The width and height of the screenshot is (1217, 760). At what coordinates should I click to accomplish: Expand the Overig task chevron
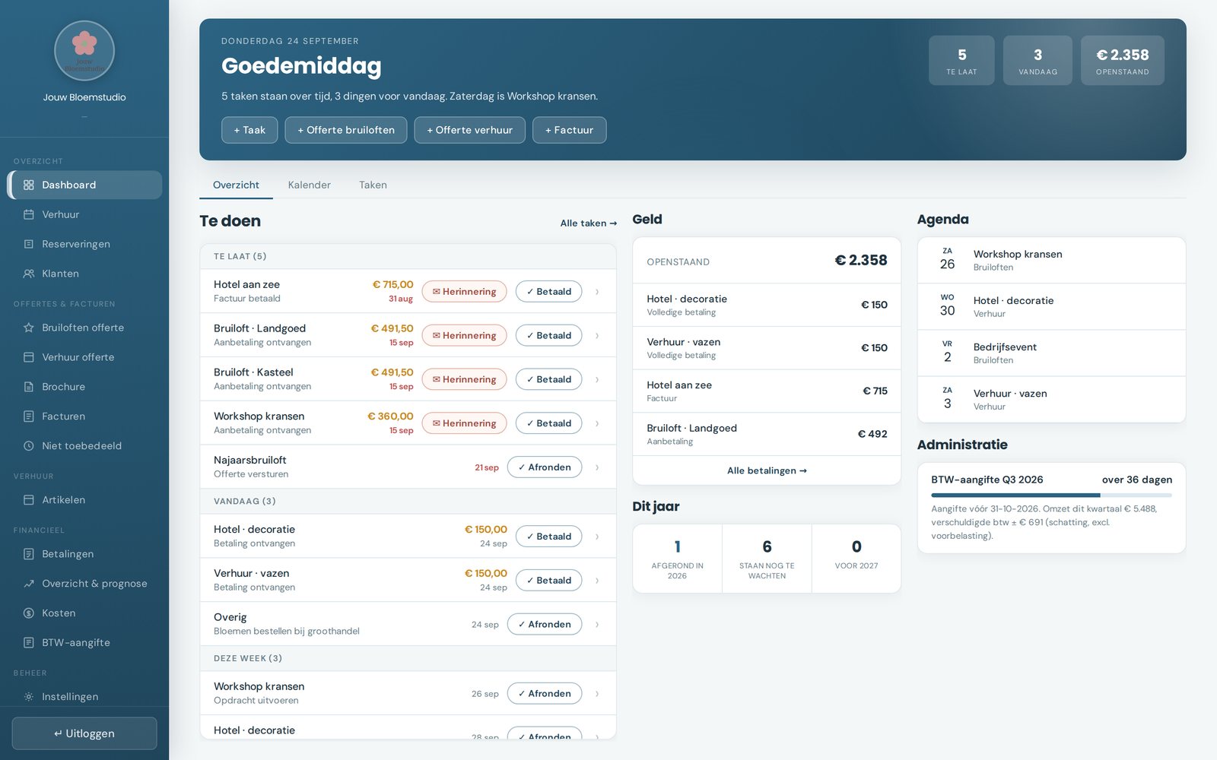point(597,625)
